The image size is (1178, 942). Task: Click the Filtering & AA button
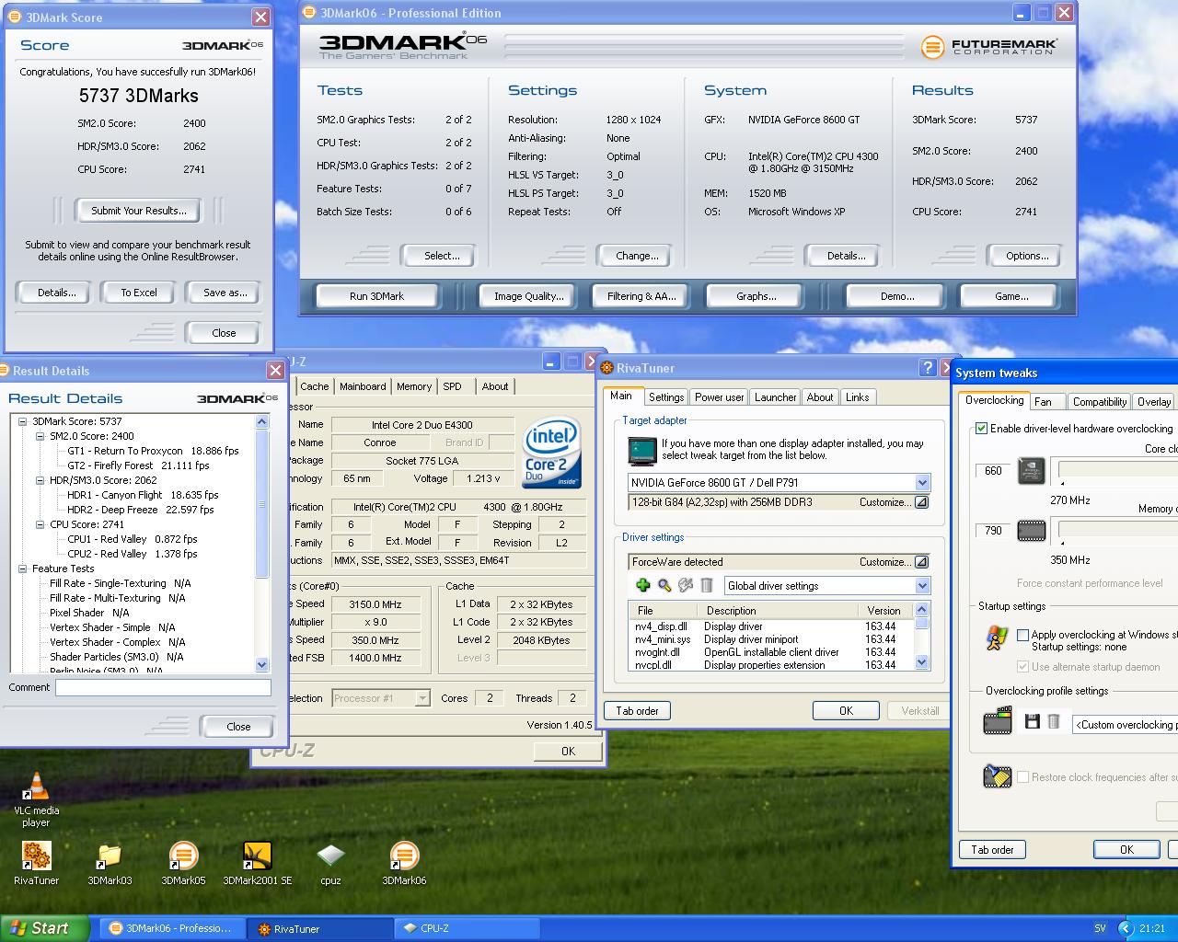pyautogui.click(x=641, y=296)
